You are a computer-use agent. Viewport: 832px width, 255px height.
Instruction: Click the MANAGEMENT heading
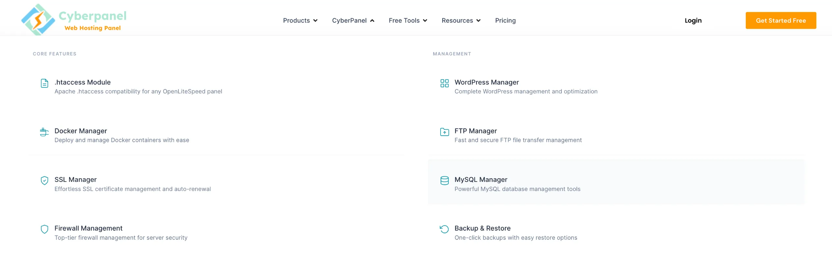click(x=452, y=54)
